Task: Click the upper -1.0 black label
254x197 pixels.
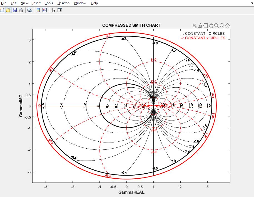Action: coord(155,43)
